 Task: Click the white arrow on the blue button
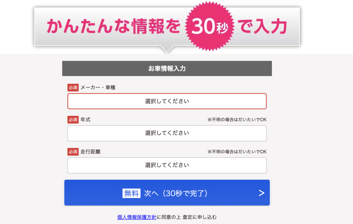click(x=261, y=193)
